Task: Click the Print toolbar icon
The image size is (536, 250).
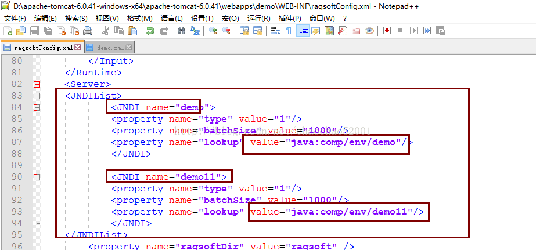Action: coord(87,31)
